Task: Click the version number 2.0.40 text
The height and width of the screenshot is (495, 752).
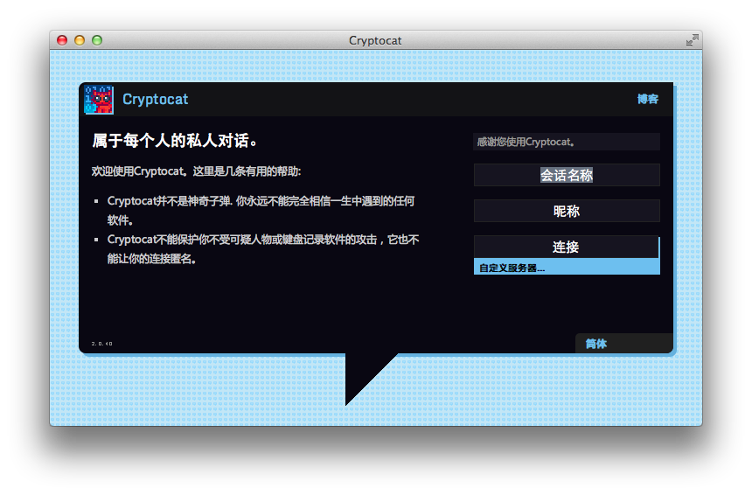Action: point(101,344)
